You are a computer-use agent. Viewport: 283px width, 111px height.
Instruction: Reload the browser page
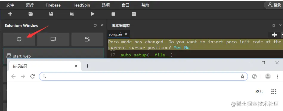point(33,76)
